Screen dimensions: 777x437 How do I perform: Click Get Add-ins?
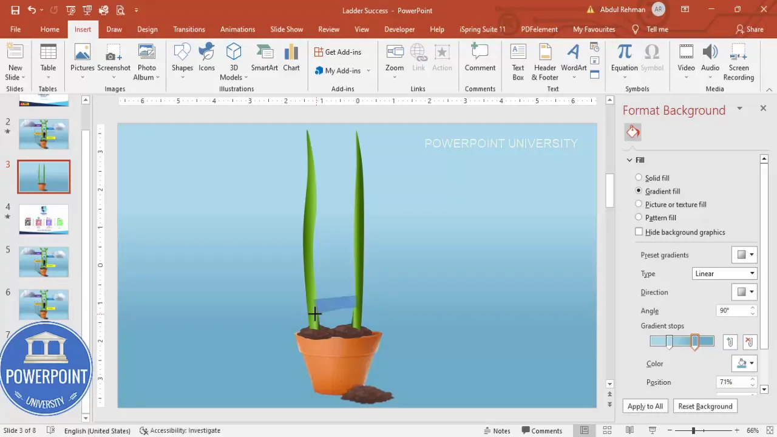point(338,52)
